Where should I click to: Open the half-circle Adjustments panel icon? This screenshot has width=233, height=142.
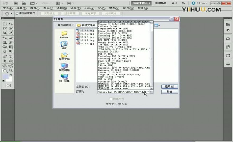pyautogui.click(x=228, y=30)
